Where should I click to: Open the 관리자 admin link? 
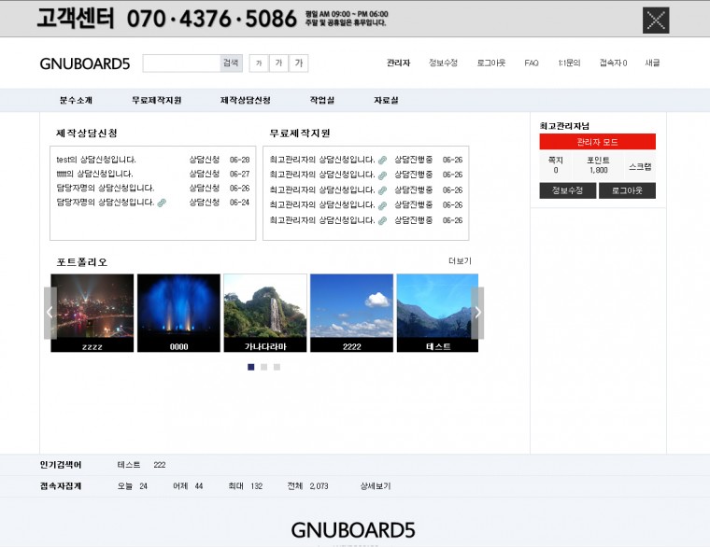398,63
